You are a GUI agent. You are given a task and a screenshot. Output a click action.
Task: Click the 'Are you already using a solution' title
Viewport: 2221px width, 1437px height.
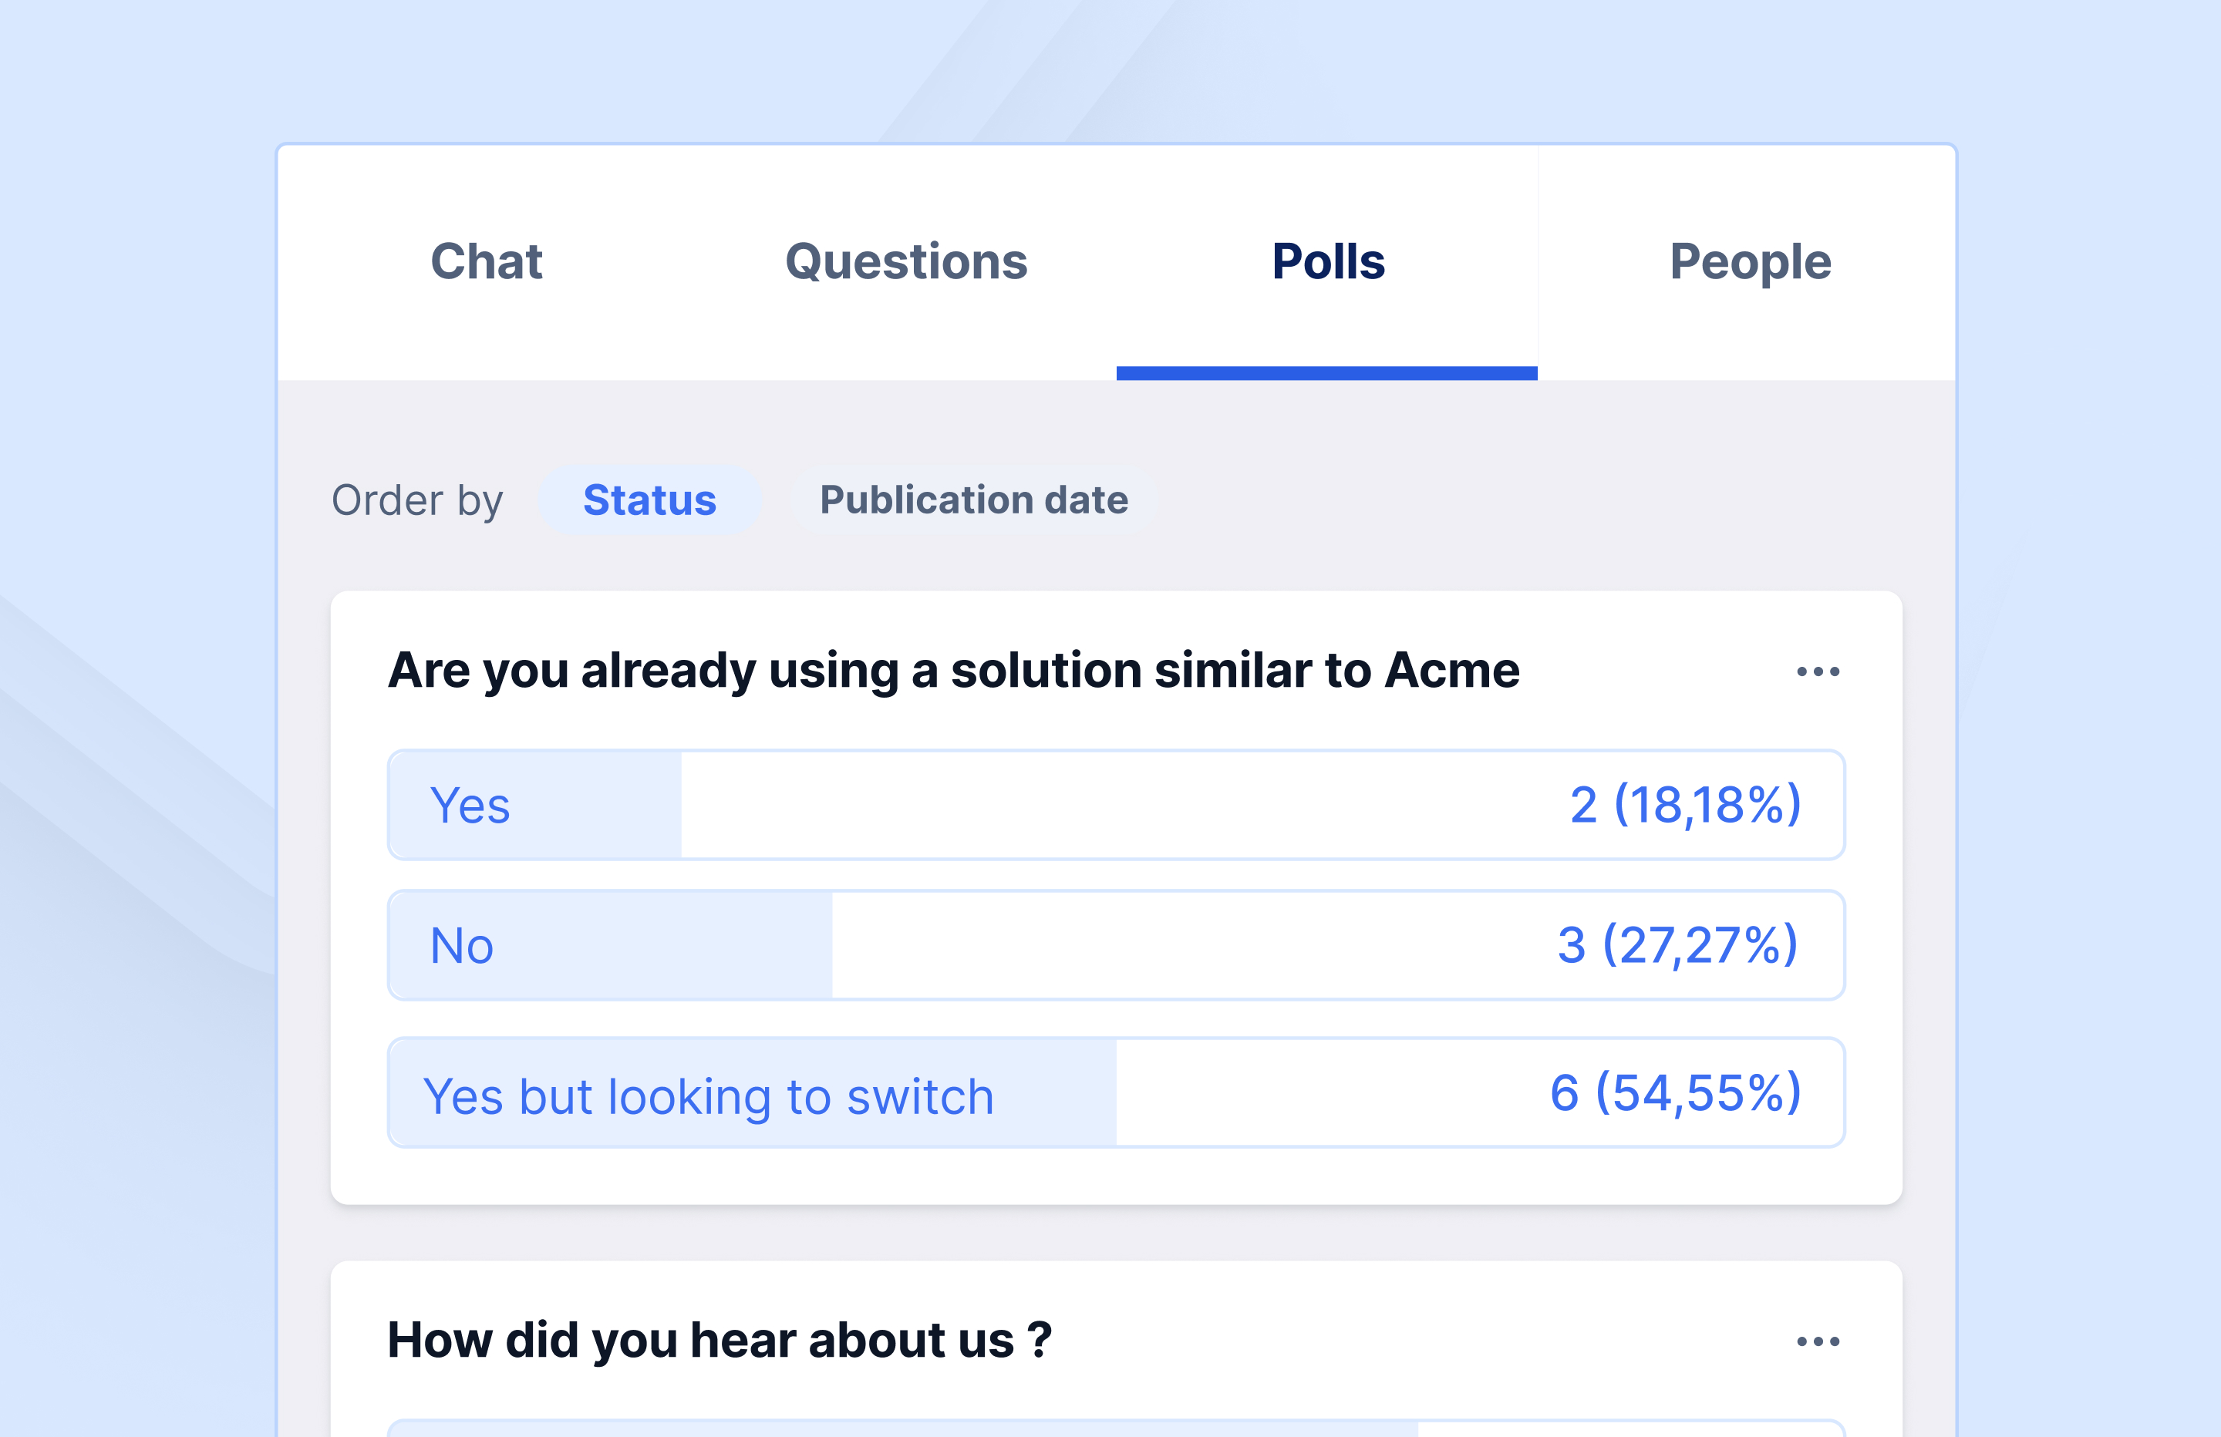(x=952, y=670)
